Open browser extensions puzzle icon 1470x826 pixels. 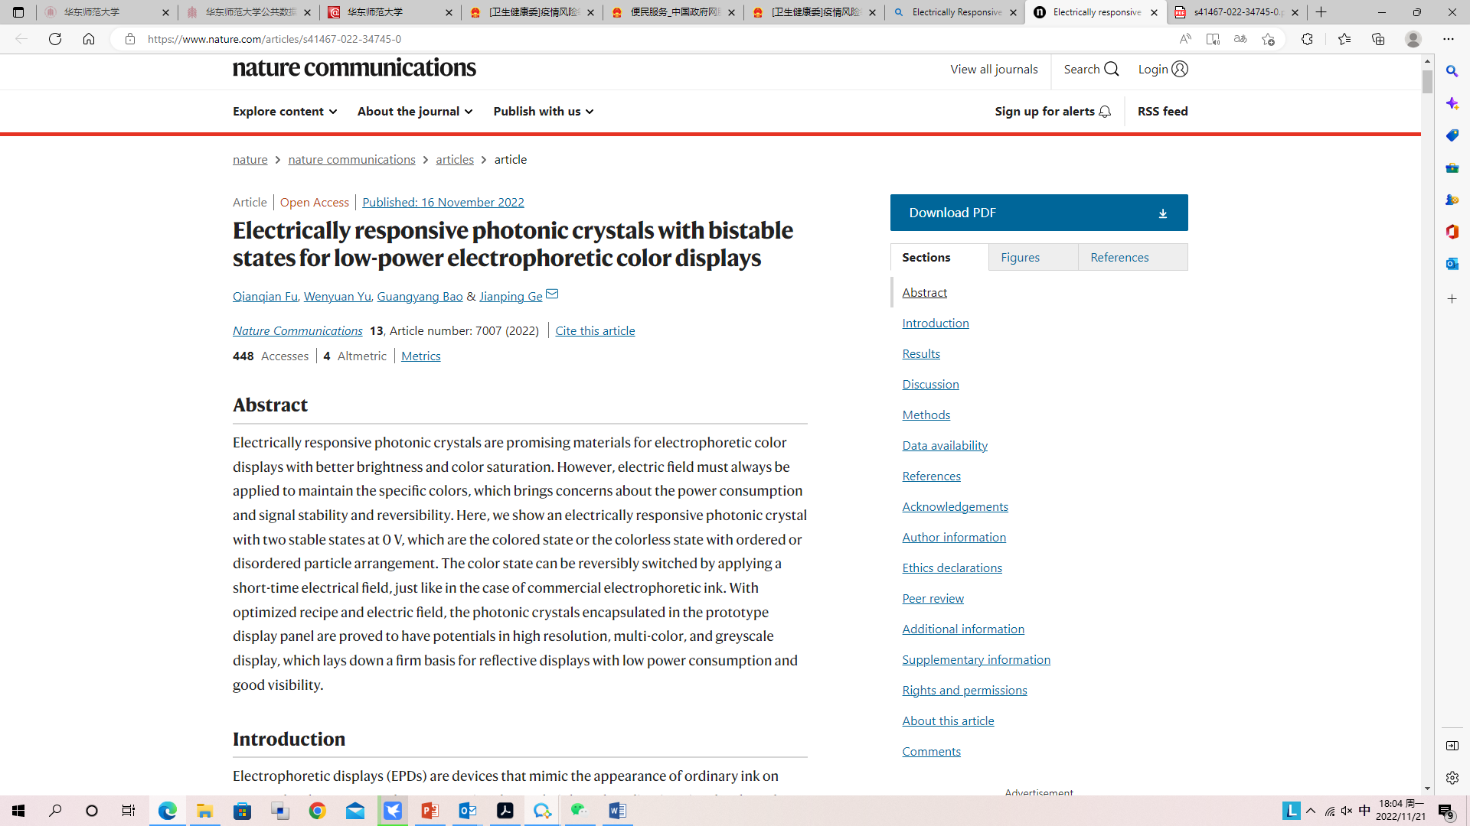pos(1307,39)
